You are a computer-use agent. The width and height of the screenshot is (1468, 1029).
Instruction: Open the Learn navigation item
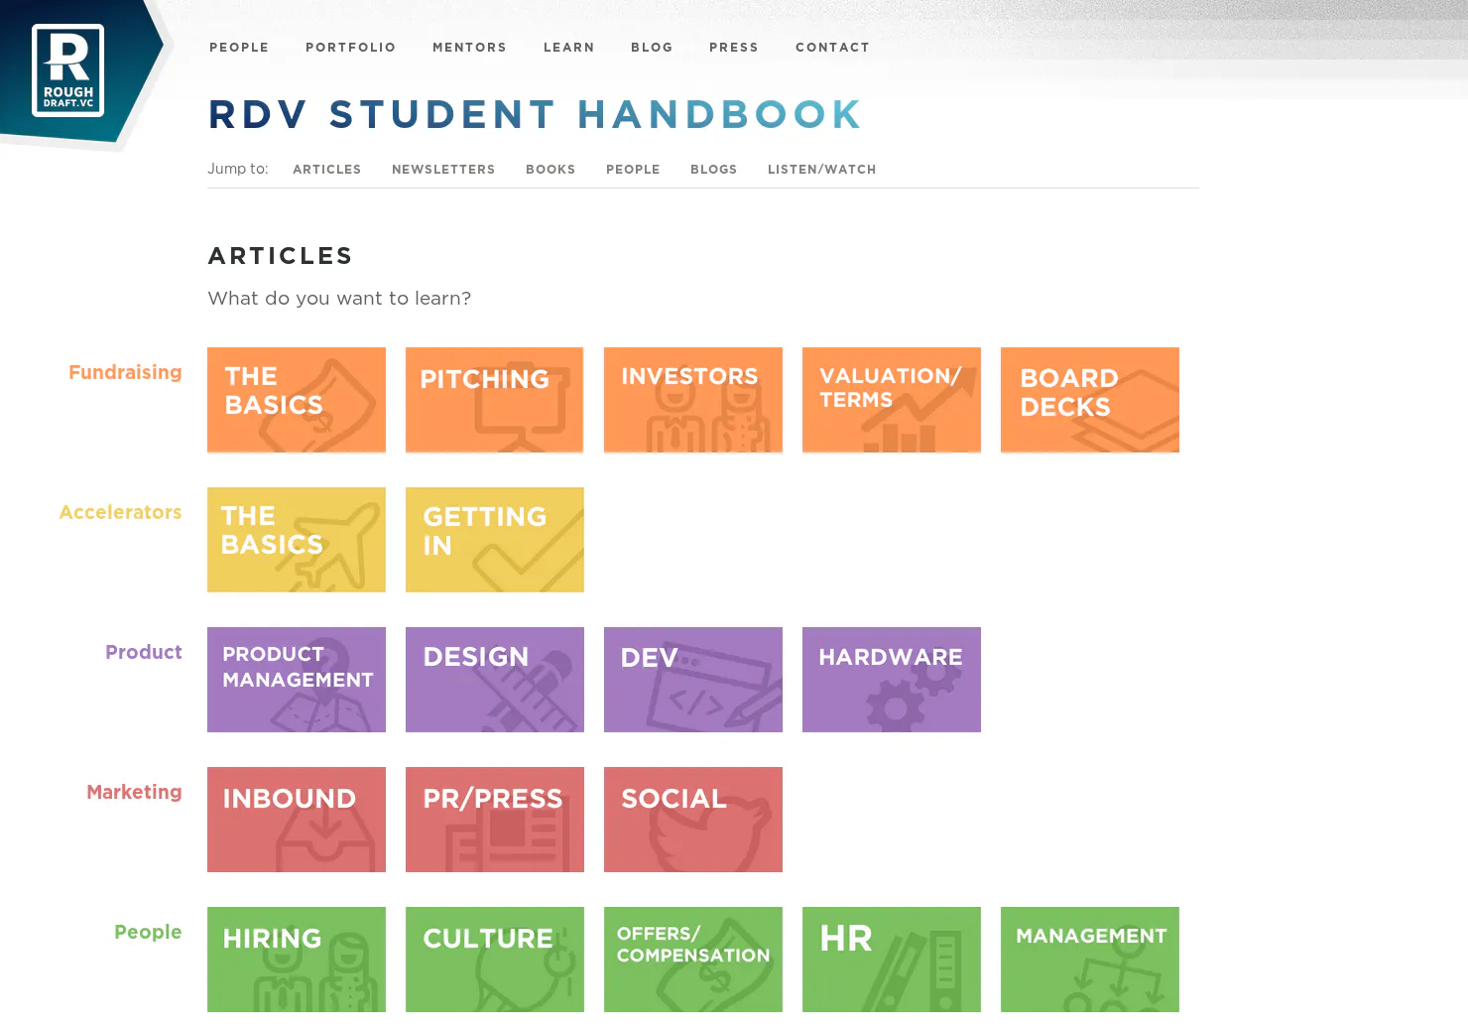tap(568, 48)
